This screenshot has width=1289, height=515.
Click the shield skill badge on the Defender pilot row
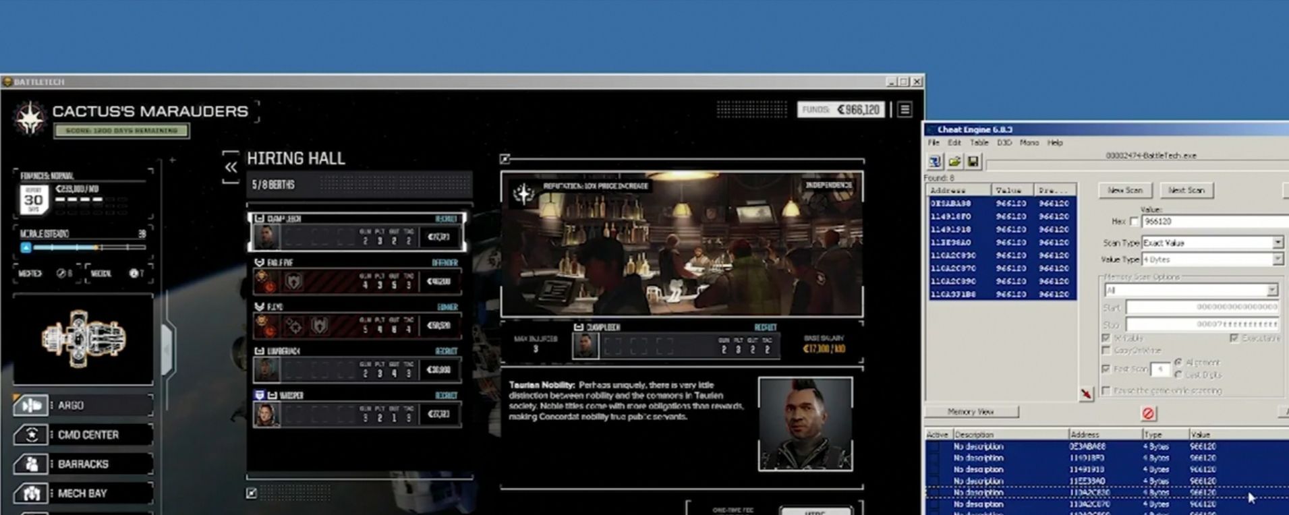pos(293,282)
